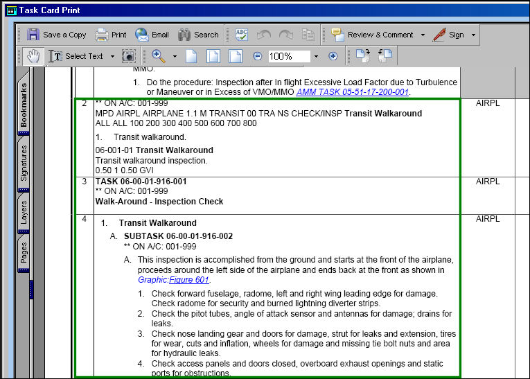Rotate the page view clockwise
Screen dimensions: 530x379
363,56
